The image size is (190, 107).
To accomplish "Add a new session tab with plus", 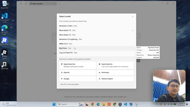I will coord(59,4).
